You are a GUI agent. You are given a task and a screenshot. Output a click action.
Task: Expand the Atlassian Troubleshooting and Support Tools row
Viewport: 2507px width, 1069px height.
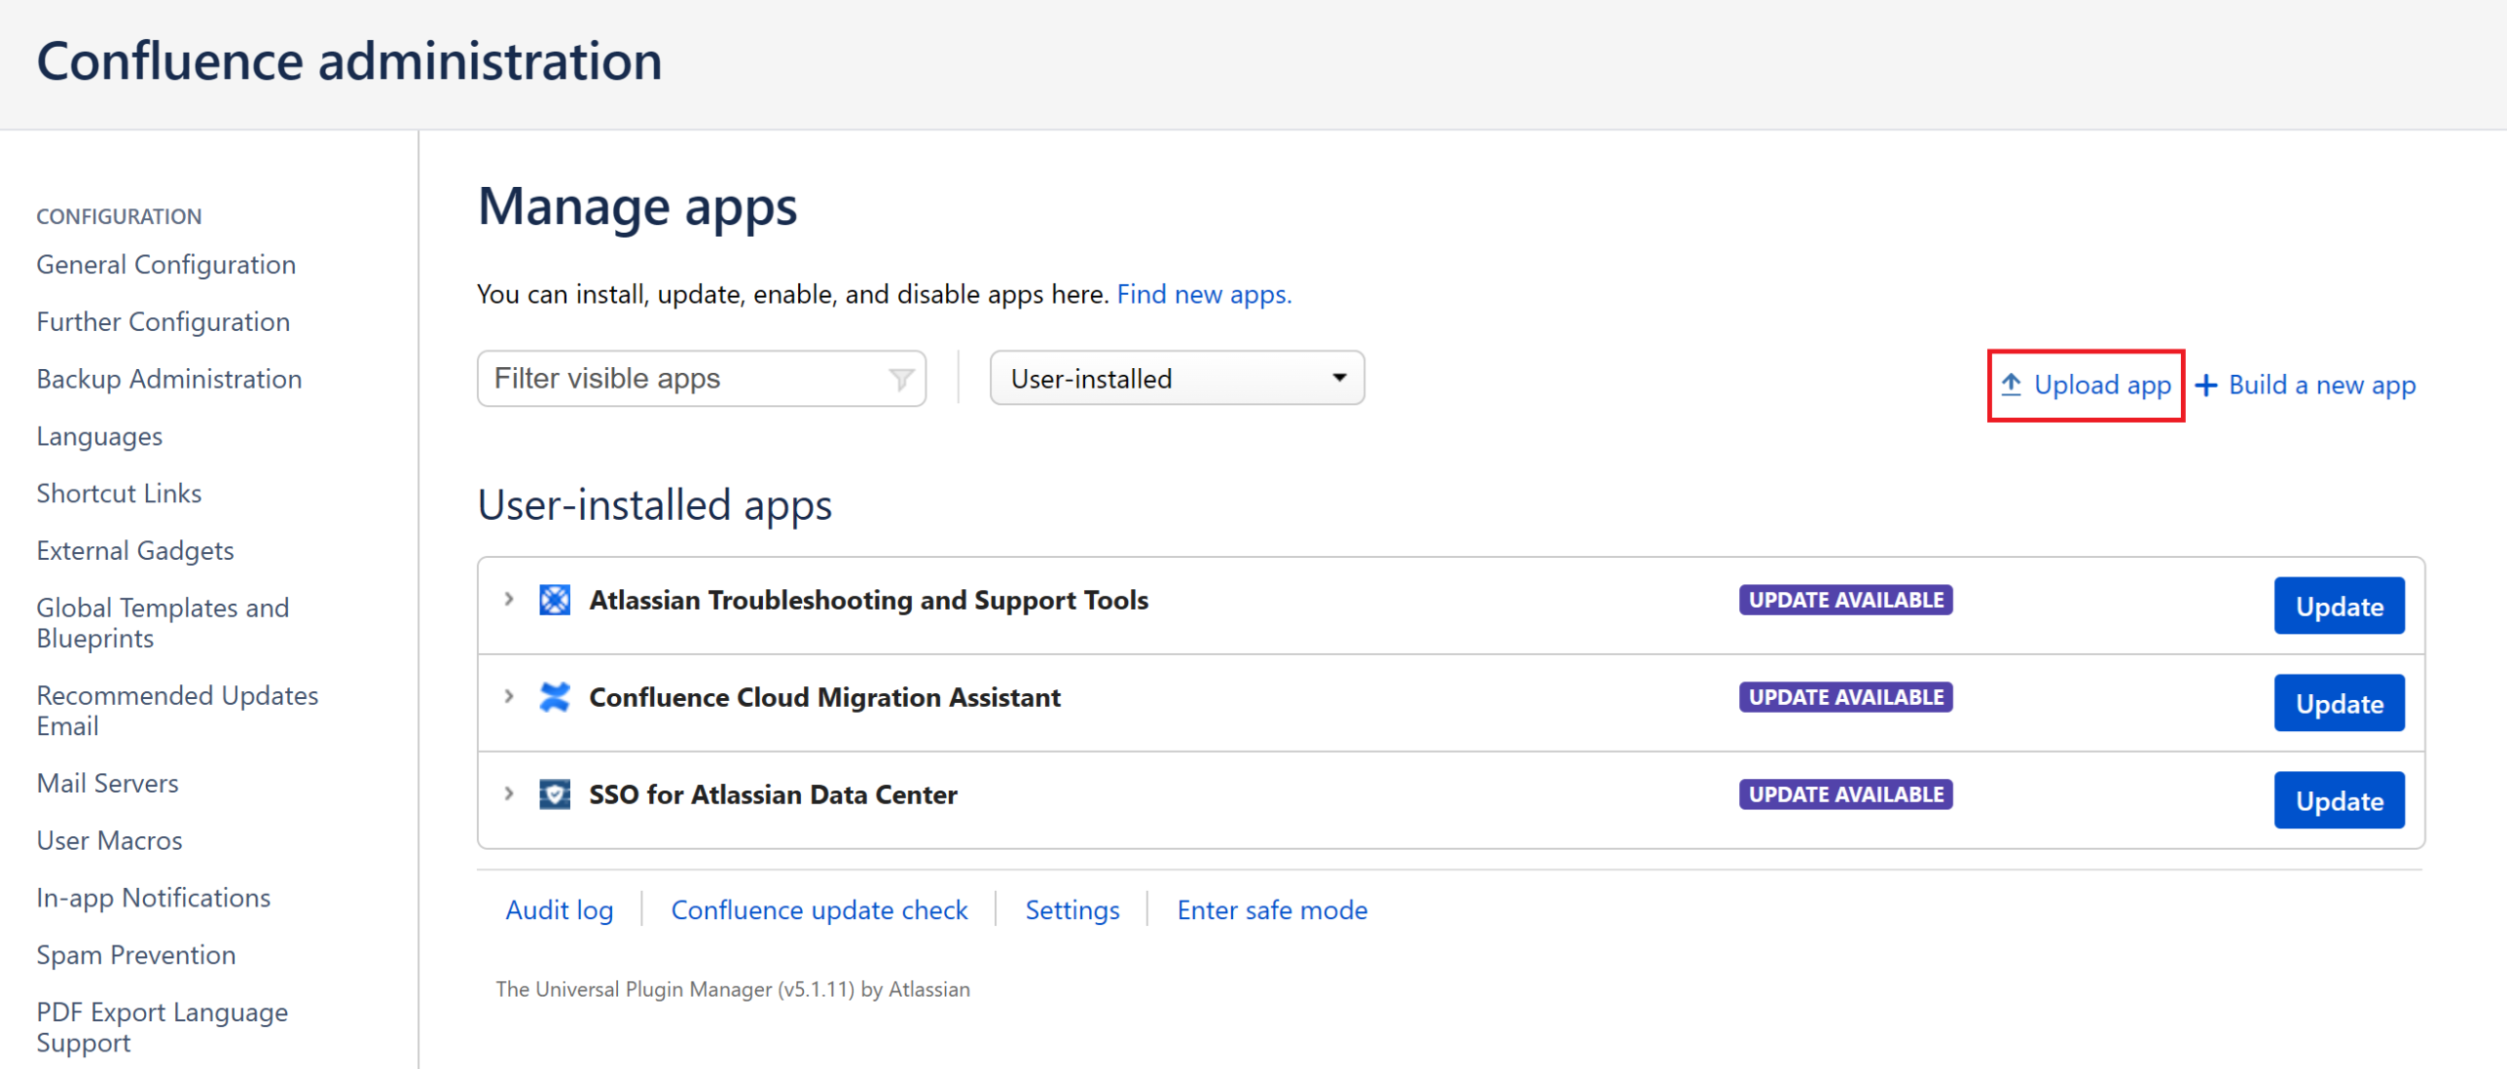[x=509, y=599]
